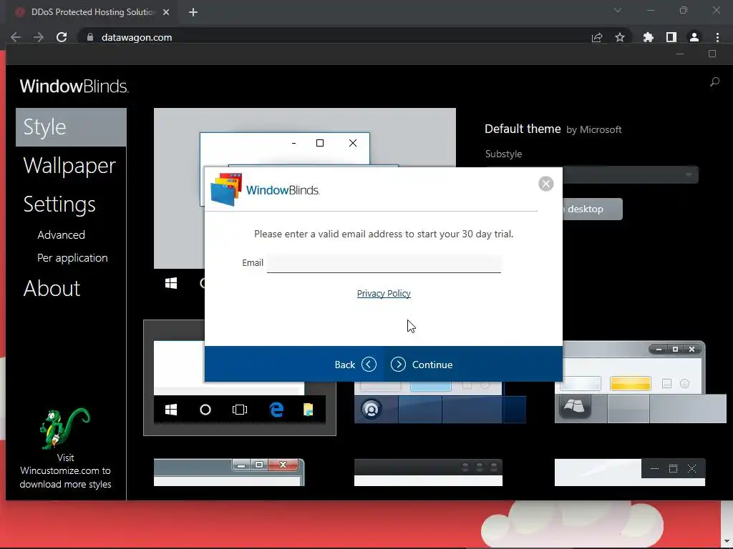Click the Wincustomize gecko mascot icon

click(64, 428)
